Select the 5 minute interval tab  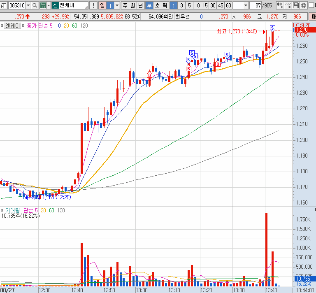(x=189, y=6)
